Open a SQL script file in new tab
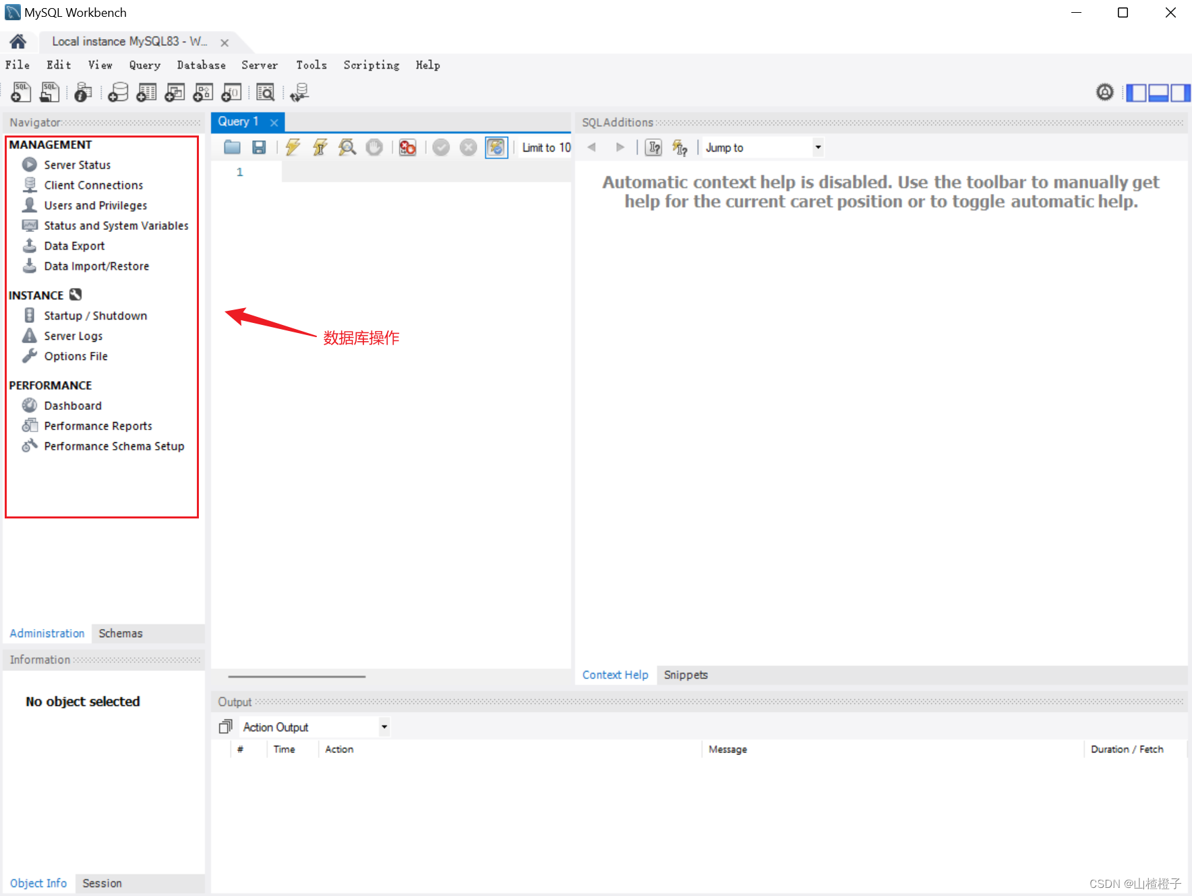Viewport: 1192px width, 896px height. click(x=49, y=92)
